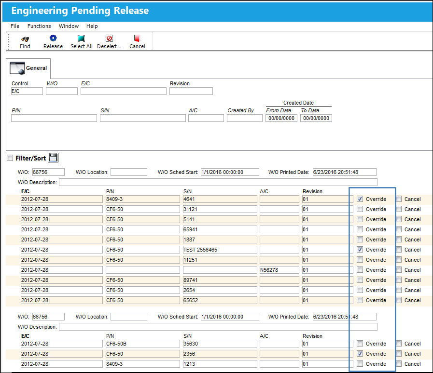Tick Cancel checkbox for S/N 89741 row

399,280
